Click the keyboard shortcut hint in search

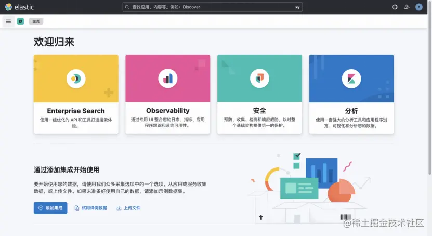click(297, 7)
